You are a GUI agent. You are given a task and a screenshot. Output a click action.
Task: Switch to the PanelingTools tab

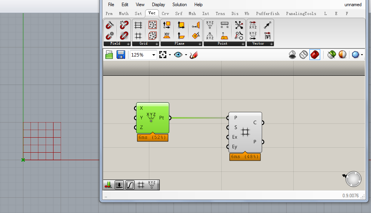coord(301,14)
